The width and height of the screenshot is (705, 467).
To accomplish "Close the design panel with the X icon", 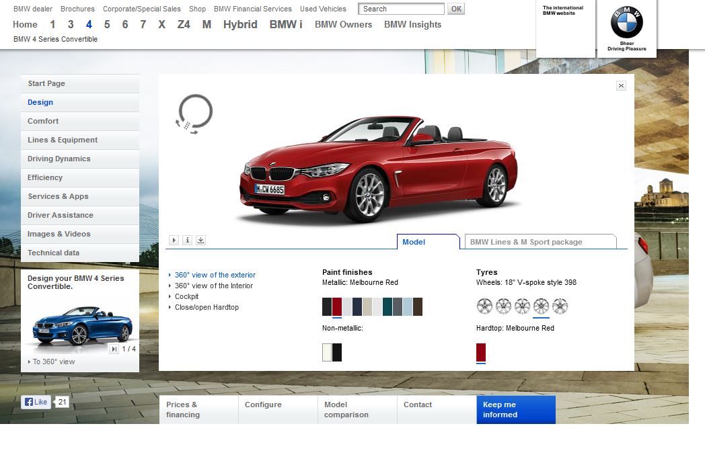I will click(621, 85).
